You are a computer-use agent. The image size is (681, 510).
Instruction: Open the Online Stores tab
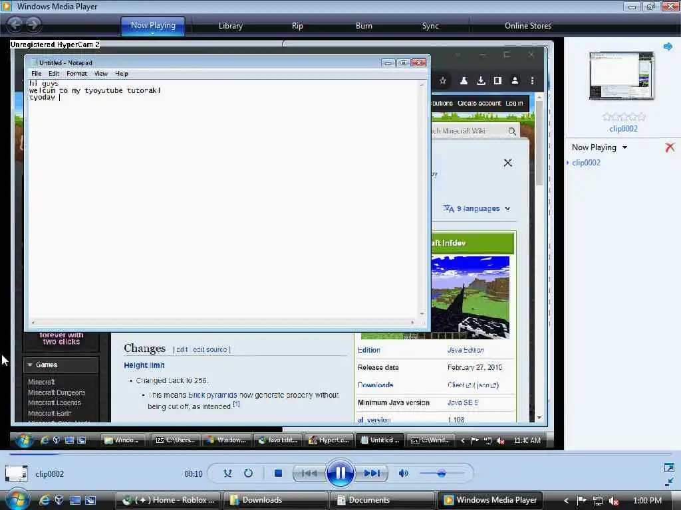tap(528, 26)
